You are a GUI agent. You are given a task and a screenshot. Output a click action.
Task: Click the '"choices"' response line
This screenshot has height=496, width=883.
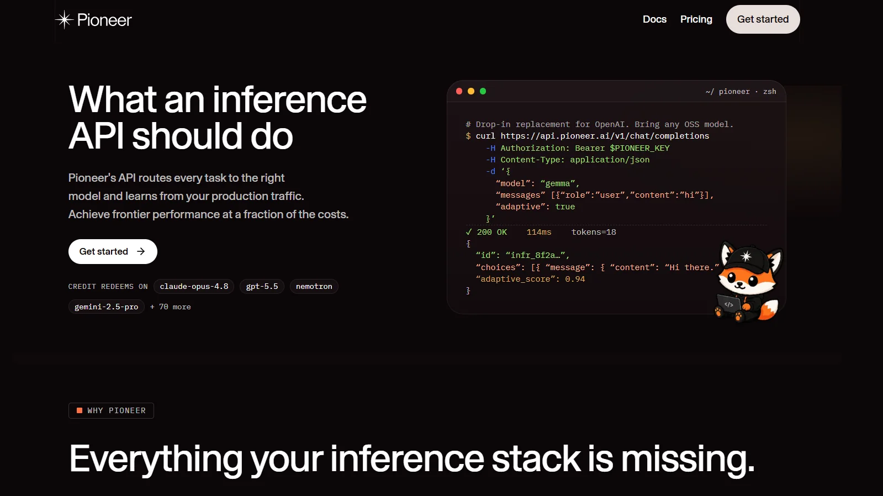coord(598,267)
